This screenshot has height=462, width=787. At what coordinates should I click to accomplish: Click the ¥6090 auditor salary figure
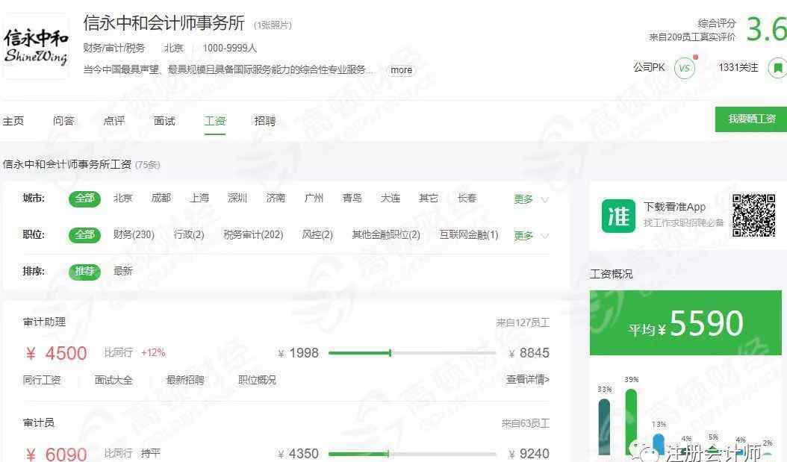pyautogui.click(x=56, y=455)
